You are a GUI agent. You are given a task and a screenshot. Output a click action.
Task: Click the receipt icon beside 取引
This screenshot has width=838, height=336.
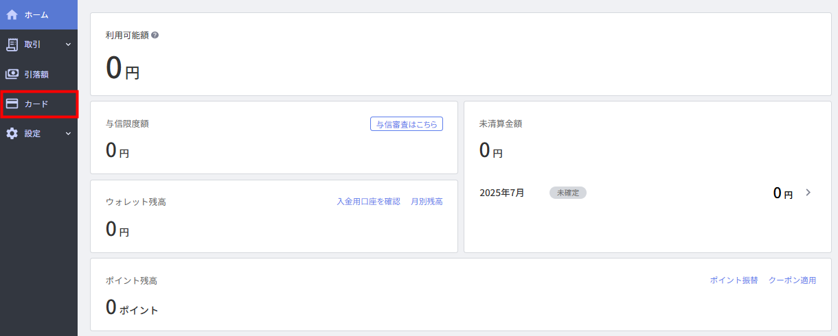12,45
